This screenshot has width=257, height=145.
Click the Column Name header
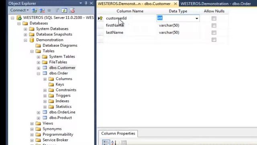(x=130, y=11)
